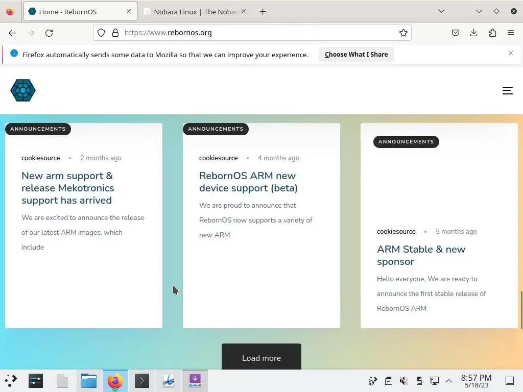This screenshot has height=392, width=523.
Task: Click the window title bar down-chevron button
Action: (x=479, y=11)
